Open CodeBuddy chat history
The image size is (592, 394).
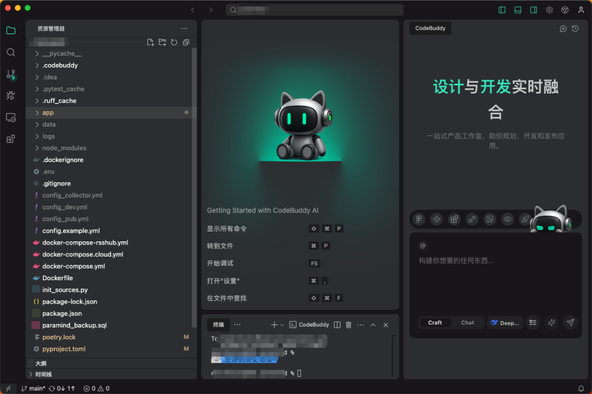click(x=576, y=28)
